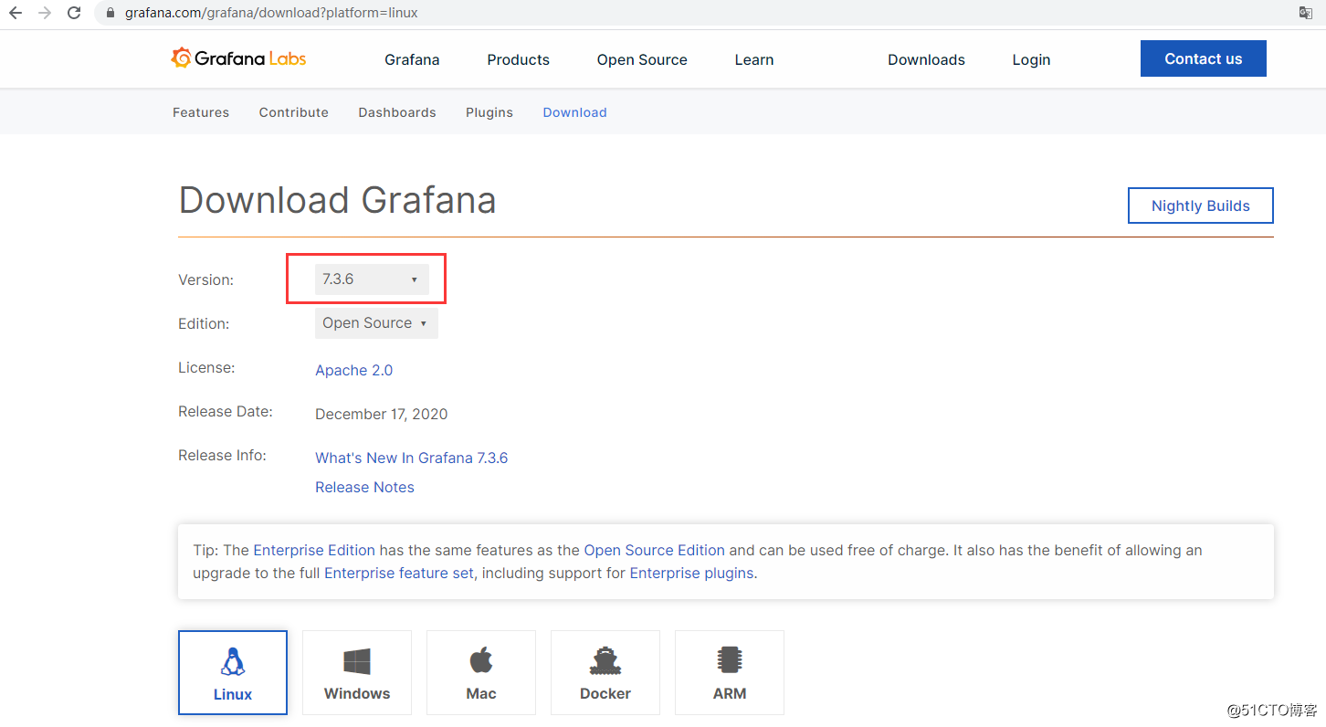
Task: Click the Enterprise feature set link
Action: [x=399, y=574]
